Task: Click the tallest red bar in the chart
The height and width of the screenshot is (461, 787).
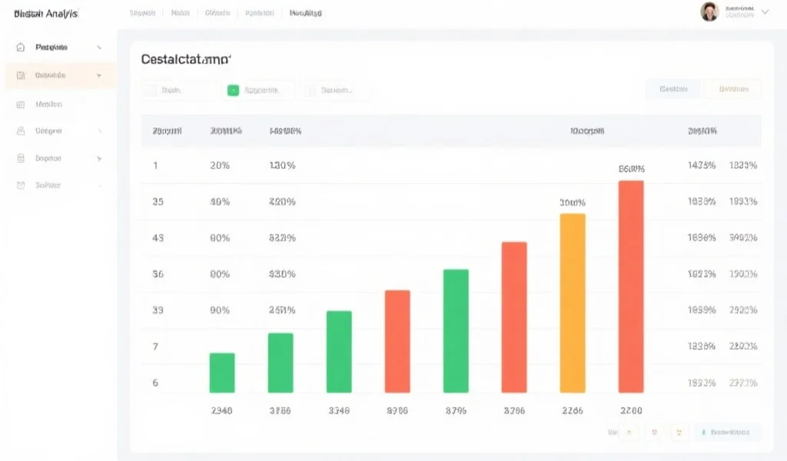Action: coord(630,287)
